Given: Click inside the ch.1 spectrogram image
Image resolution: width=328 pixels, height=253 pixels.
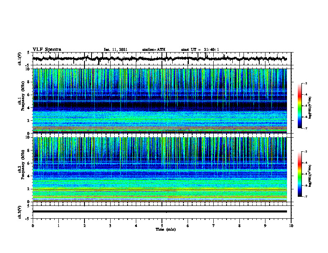Looking at the screenshot, I should tap(160, 101).
